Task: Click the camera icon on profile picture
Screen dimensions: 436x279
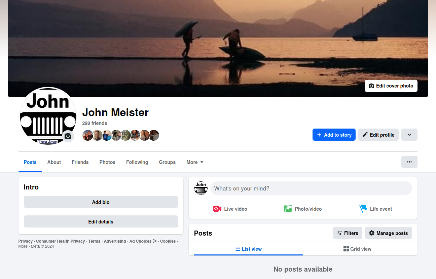Action: pyautogui.click(x=68, y=136)
